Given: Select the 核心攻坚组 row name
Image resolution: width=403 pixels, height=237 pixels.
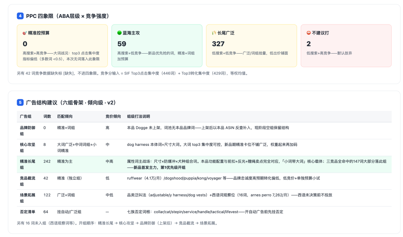Looking at the screenshot, I should point(28,148).
